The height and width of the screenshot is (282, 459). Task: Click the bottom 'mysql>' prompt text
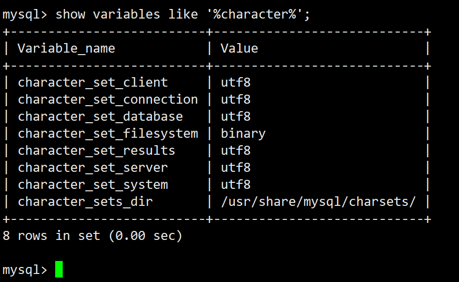25,270
